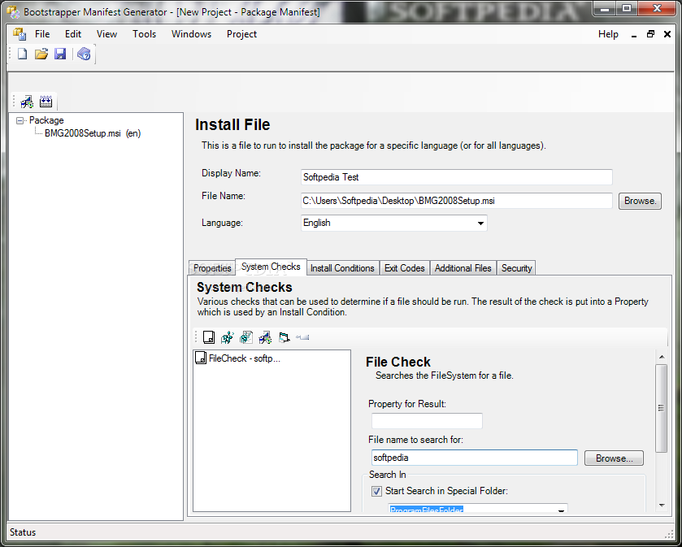Click the New project toolbar icon
Viewport: 682px width, 547px height.
tap(22, 54)
